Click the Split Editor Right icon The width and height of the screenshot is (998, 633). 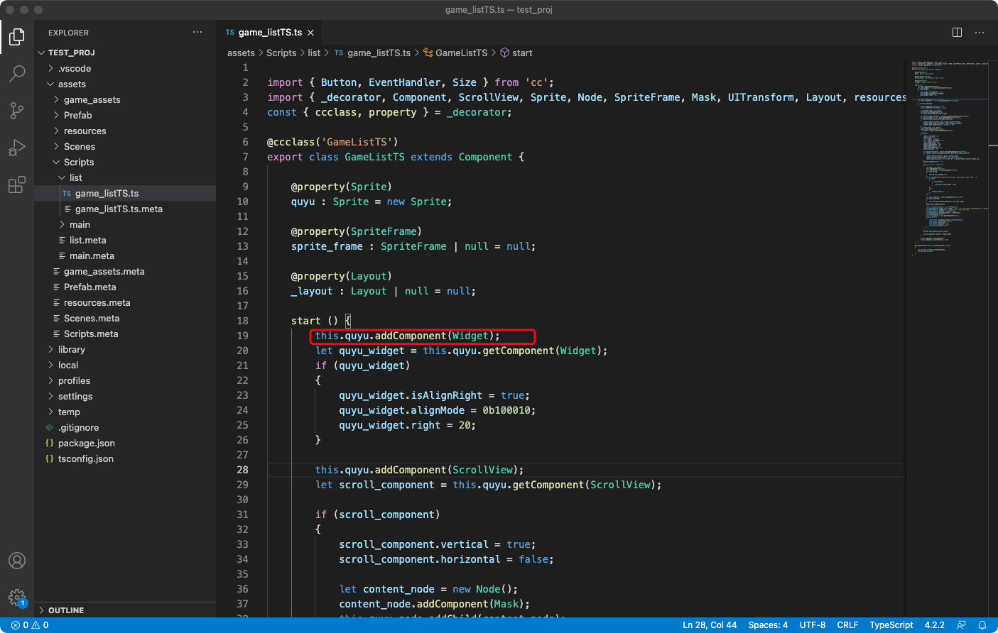click(x=957, y=33)
